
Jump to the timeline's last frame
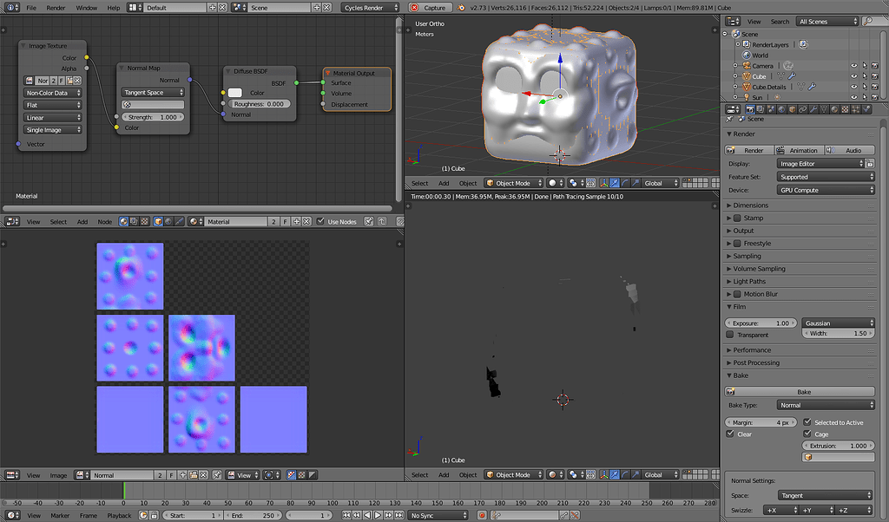click(399, 515)
